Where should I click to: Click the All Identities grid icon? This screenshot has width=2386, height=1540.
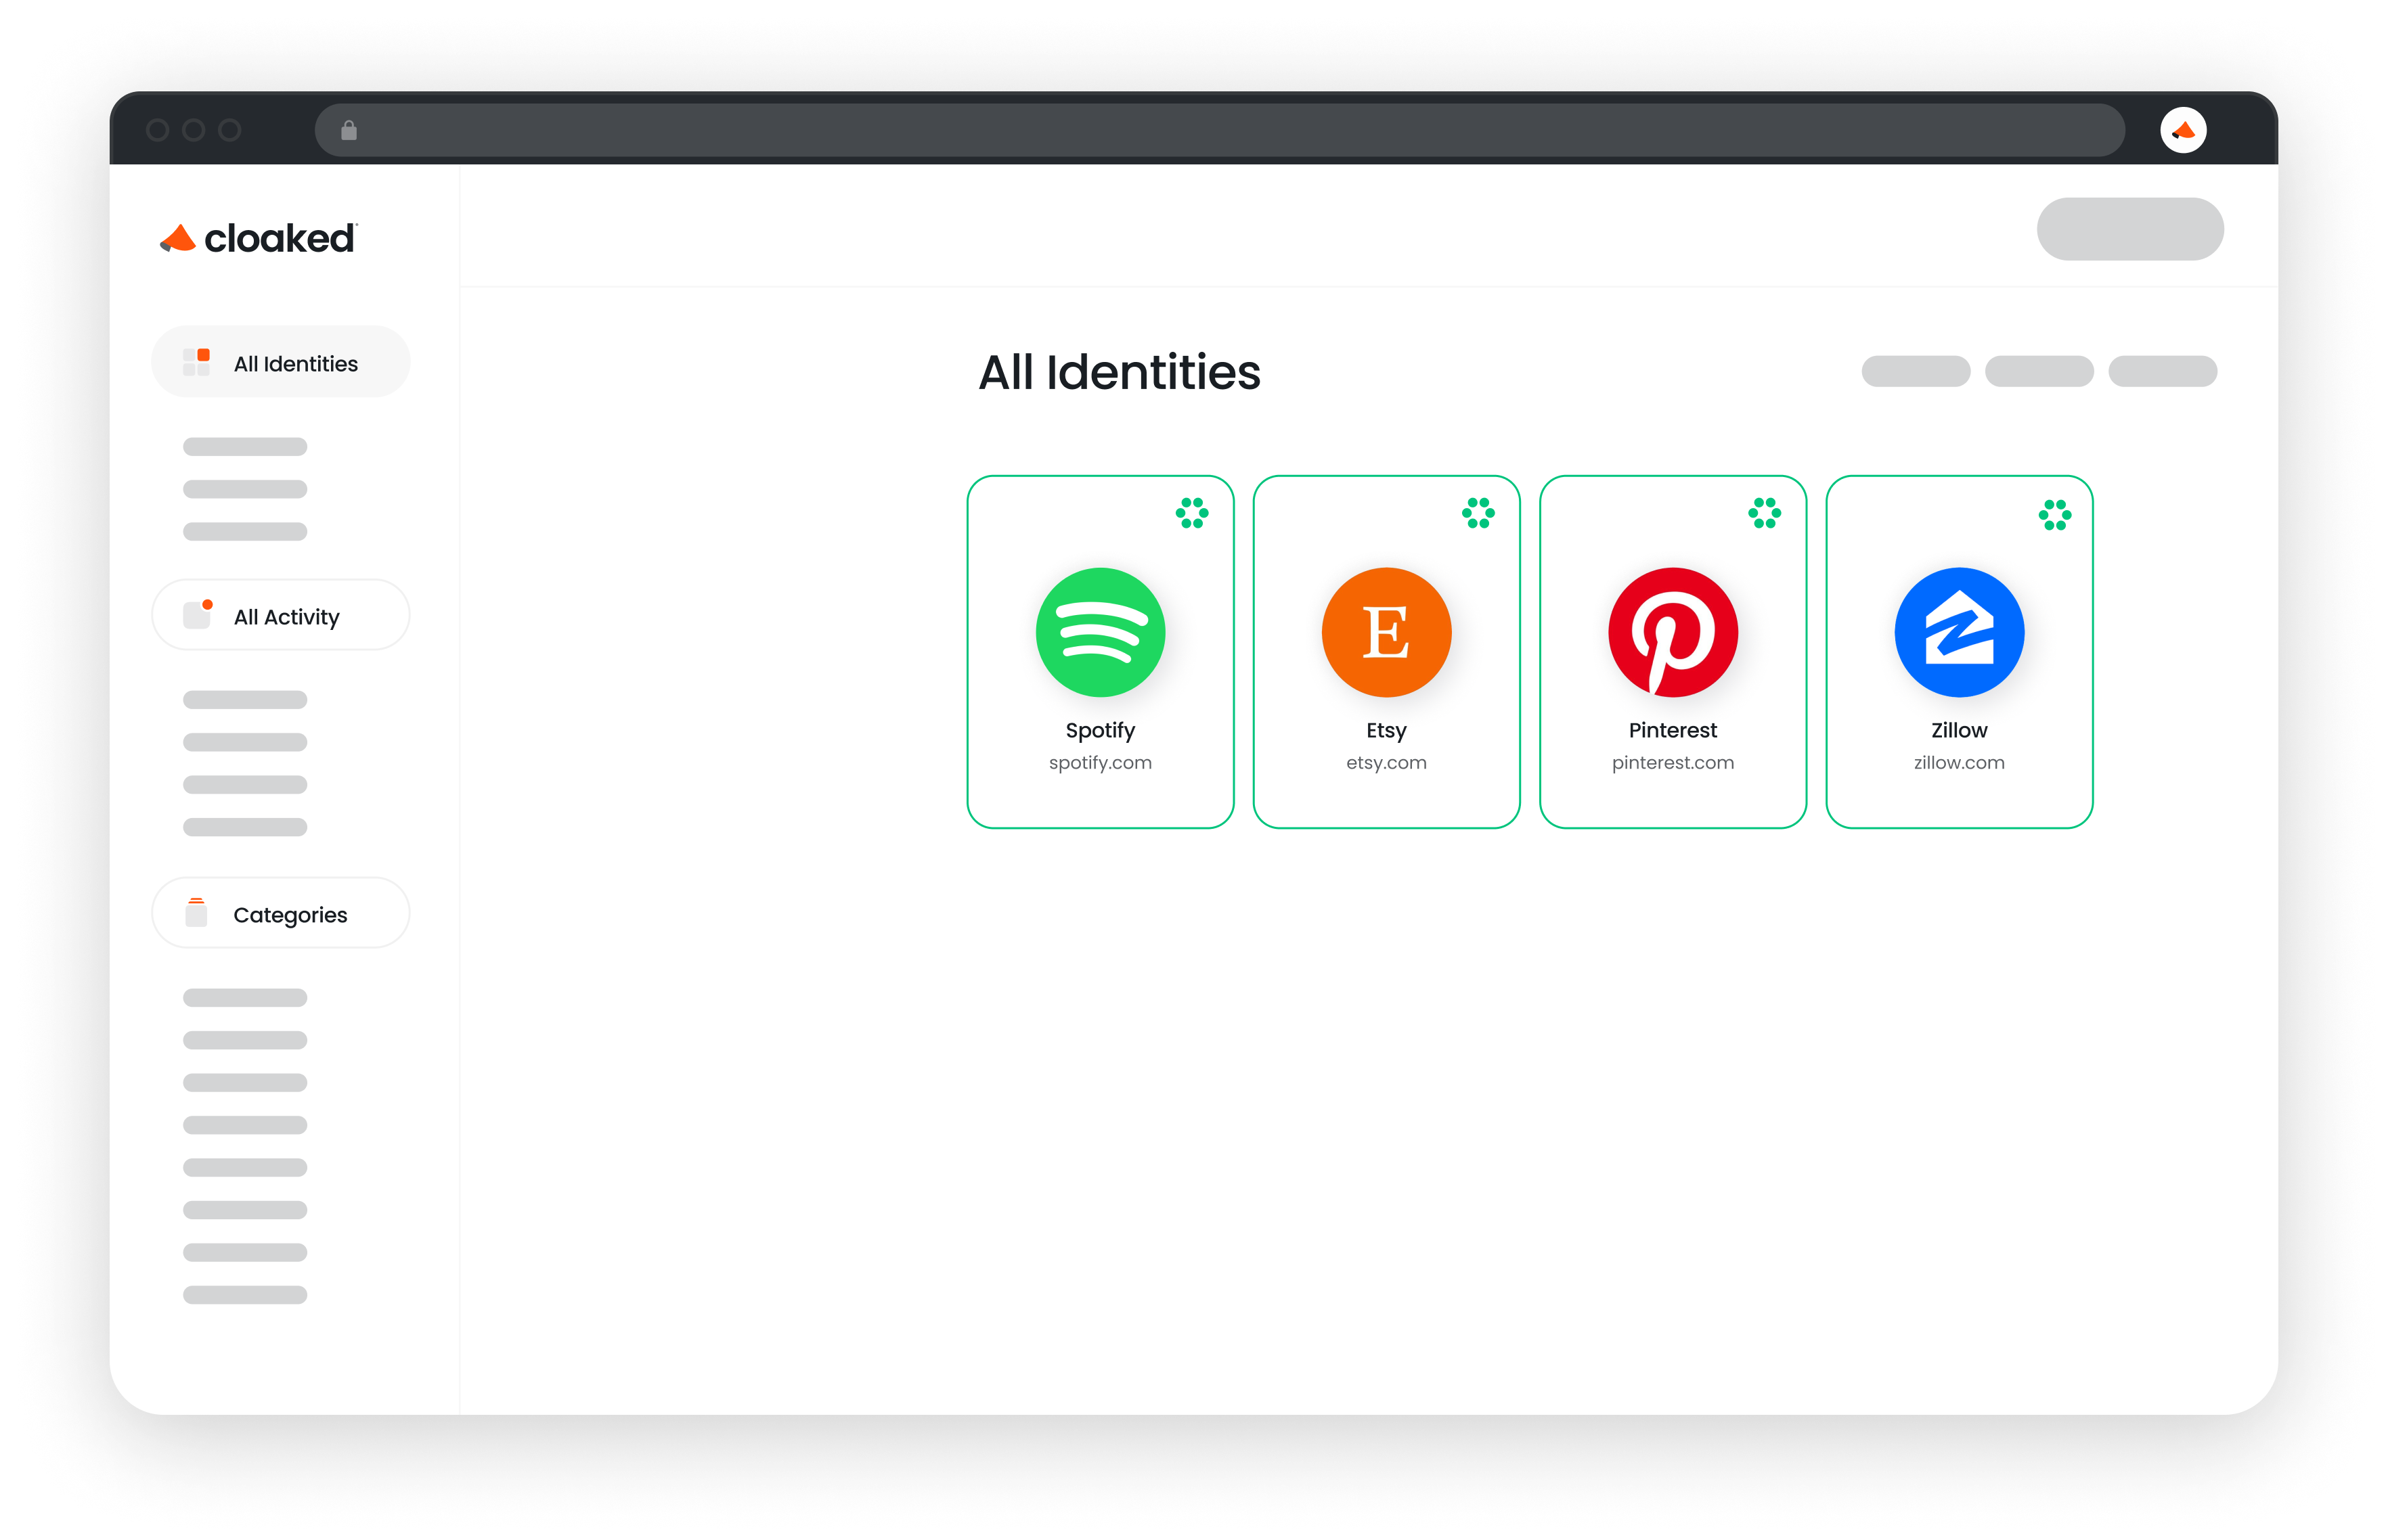197,361
